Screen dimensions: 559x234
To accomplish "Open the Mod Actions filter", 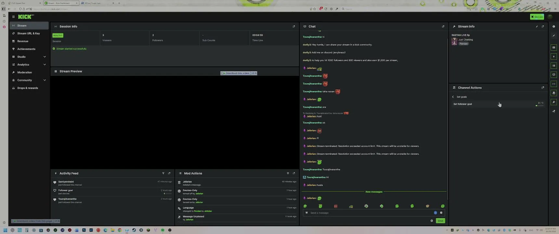I will tap(288, 174).
